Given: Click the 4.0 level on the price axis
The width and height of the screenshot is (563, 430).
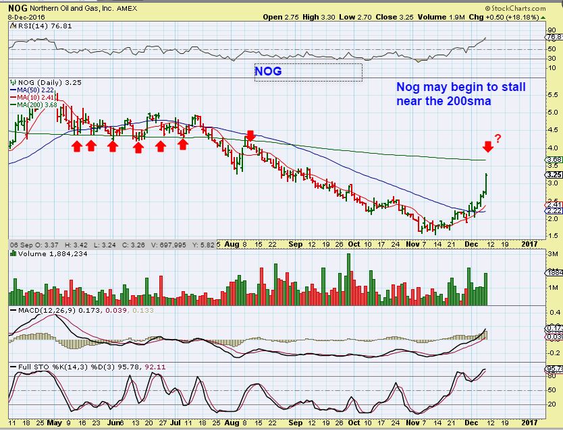Looking at the screenshot, I should tap(553, 148).
